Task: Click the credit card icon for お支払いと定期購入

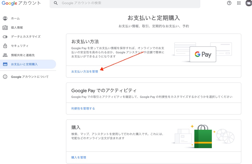Action: 5,64
